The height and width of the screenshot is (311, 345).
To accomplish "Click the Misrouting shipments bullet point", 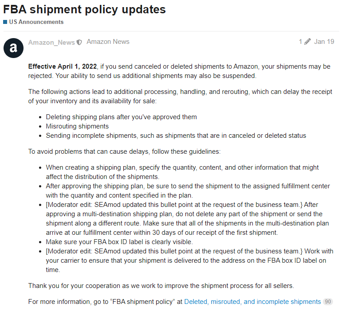I will (77, 126).
